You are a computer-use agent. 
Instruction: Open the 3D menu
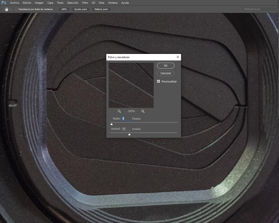93,3
